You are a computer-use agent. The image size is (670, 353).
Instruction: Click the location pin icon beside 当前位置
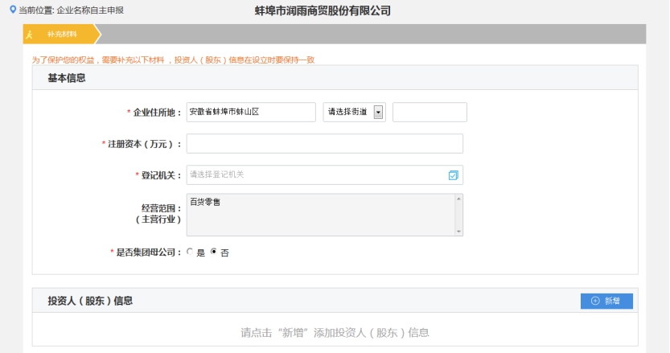click(12, 10)
